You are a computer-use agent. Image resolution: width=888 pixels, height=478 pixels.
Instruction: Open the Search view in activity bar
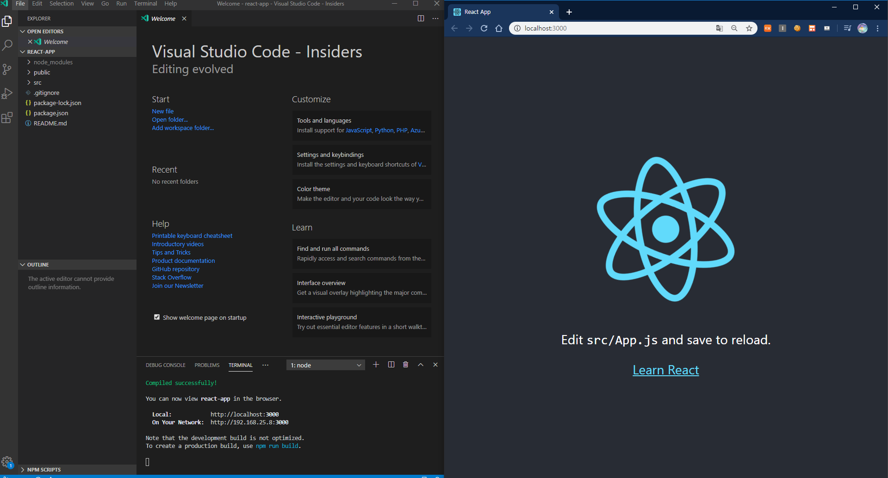(7, 45)
